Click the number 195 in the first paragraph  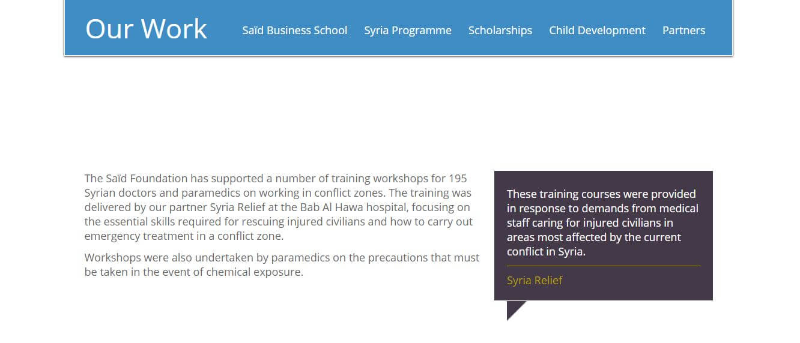[x=458, y=178]
